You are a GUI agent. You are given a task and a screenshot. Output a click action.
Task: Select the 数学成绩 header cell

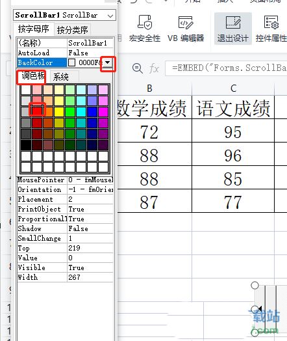[x=155, y=107]
